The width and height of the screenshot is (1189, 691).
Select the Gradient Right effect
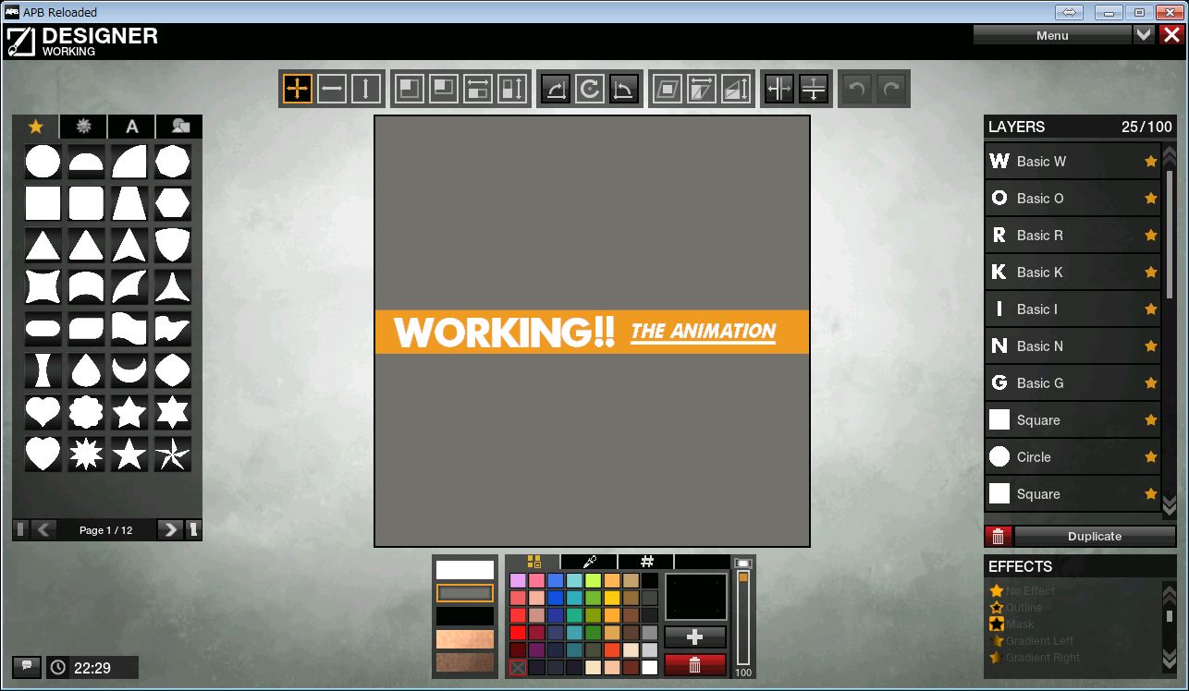point(1035,658)
